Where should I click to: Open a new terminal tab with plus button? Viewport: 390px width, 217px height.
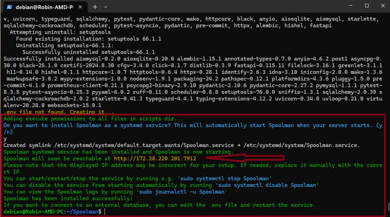click(95, 7)
